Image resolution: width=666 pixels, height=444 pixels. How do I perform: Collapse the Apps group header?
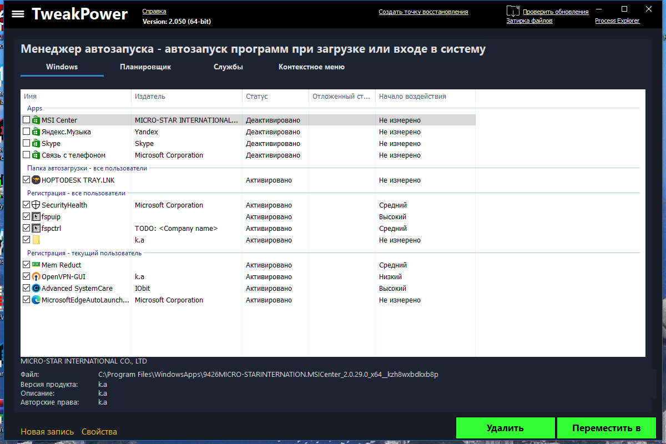[x=35, y=108]
